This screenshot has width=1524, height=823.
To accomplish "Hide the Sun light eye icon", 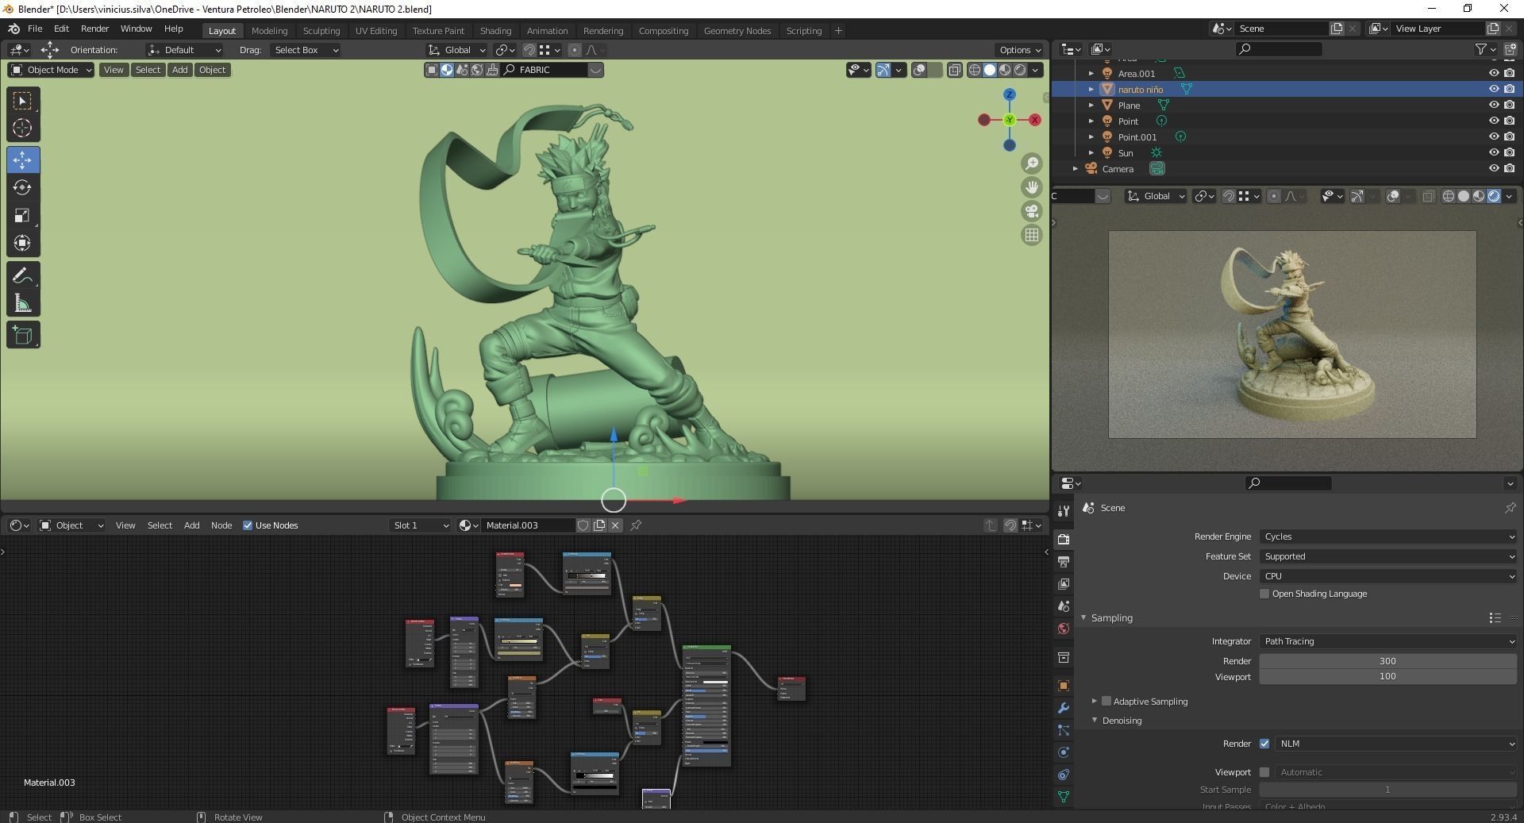I will click(x=1494, y=153).
